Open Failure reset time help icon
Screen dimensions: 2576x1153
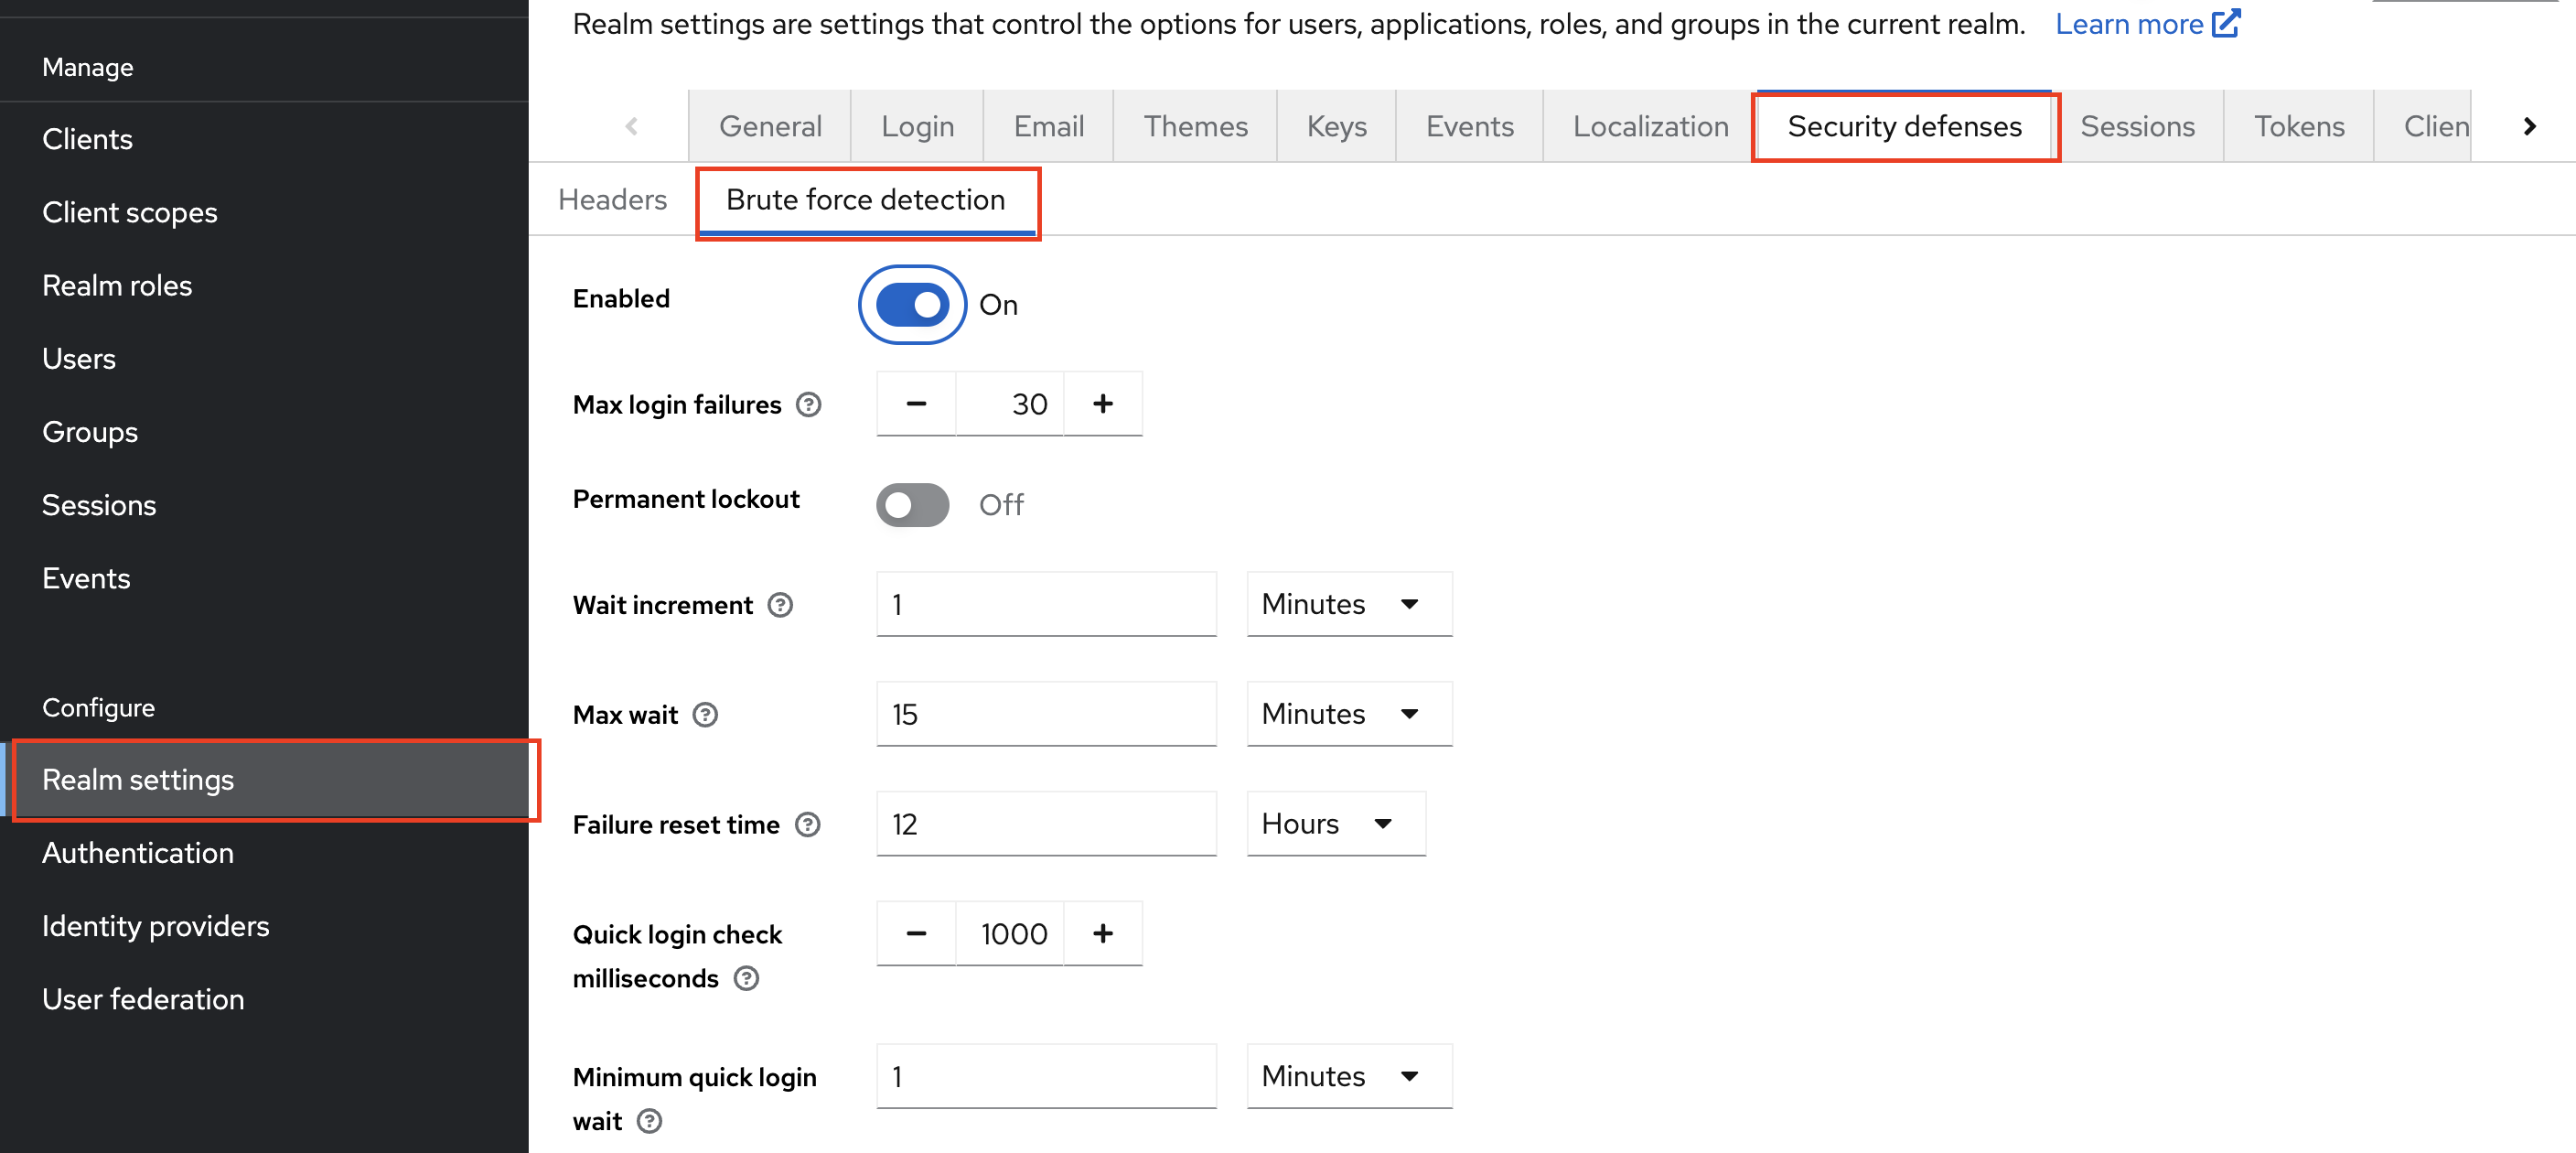[x=807, y=824]
